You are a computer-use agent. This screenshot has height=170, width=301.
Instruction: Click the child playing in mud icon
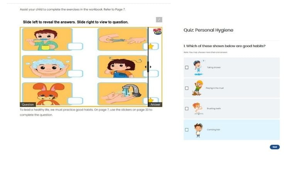click(198, 88)
